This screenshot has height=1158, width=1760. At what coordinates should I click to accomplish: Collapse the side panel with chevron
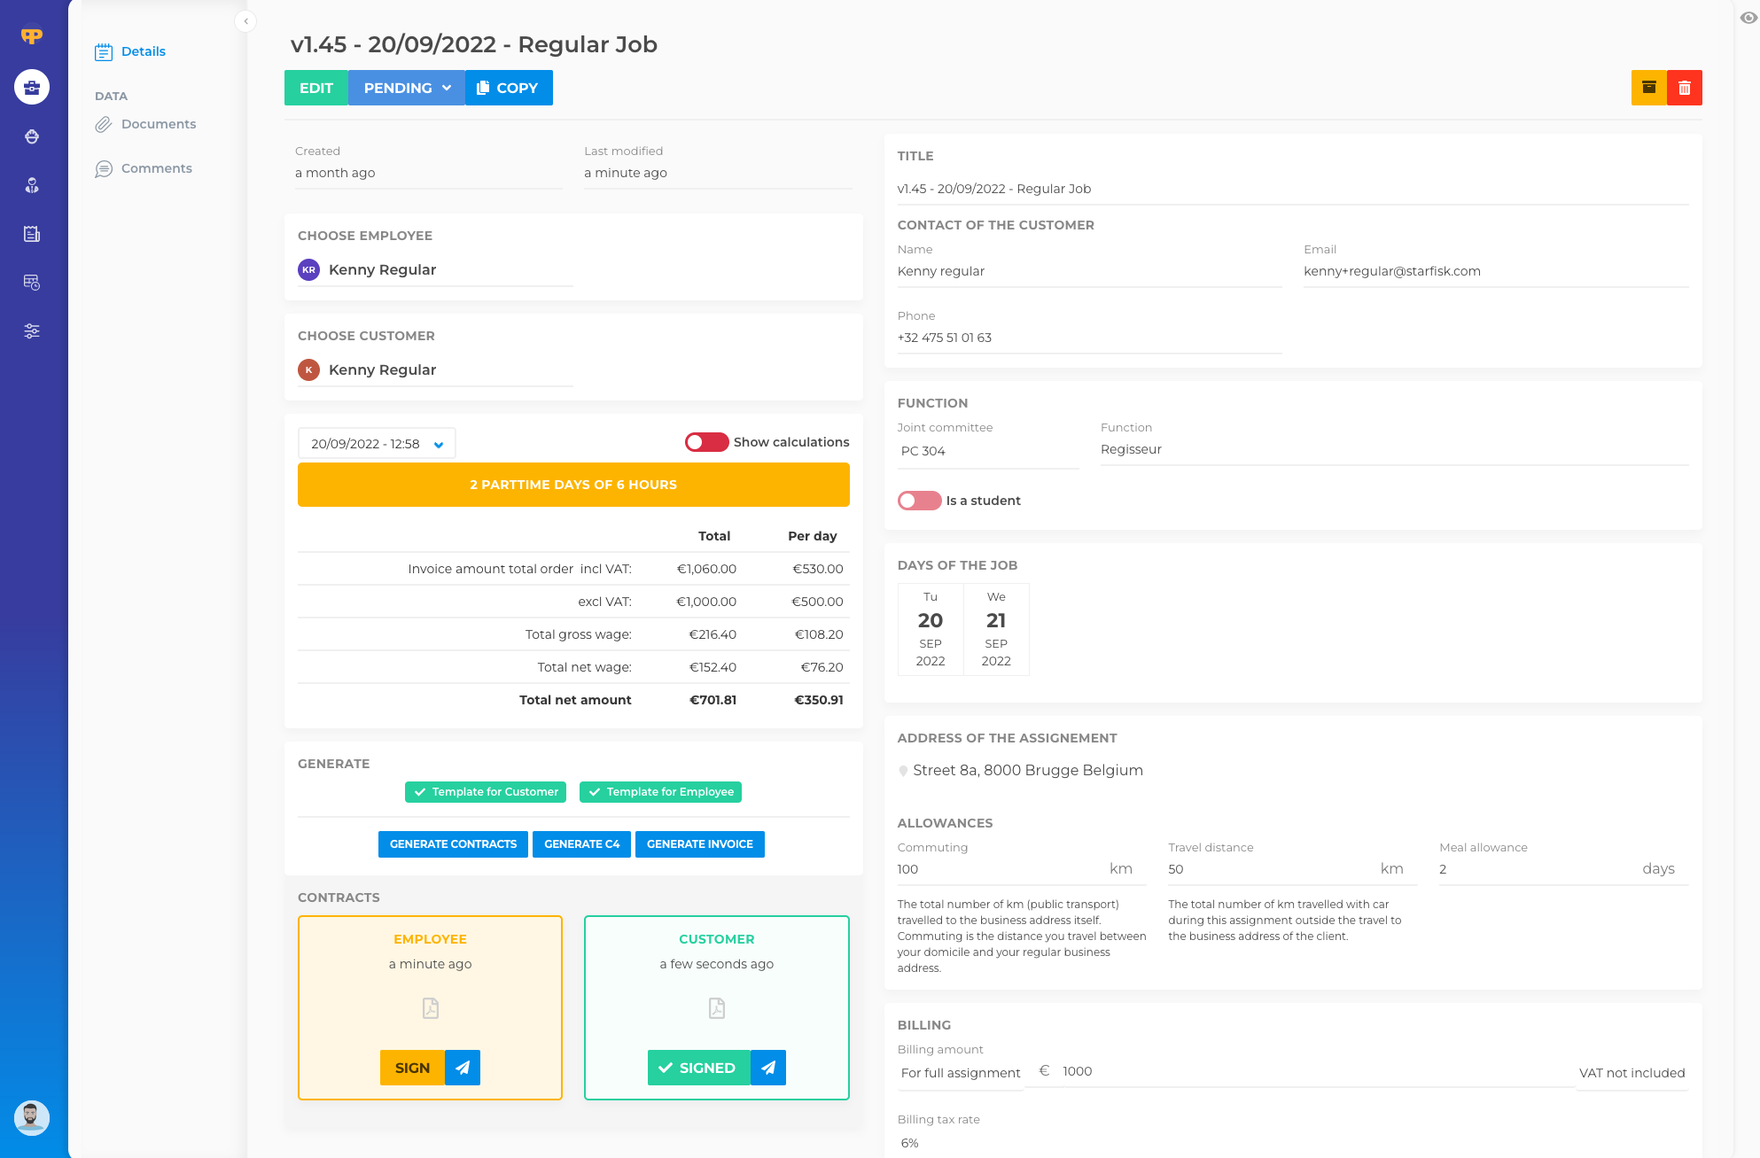[x=245, y=21]
